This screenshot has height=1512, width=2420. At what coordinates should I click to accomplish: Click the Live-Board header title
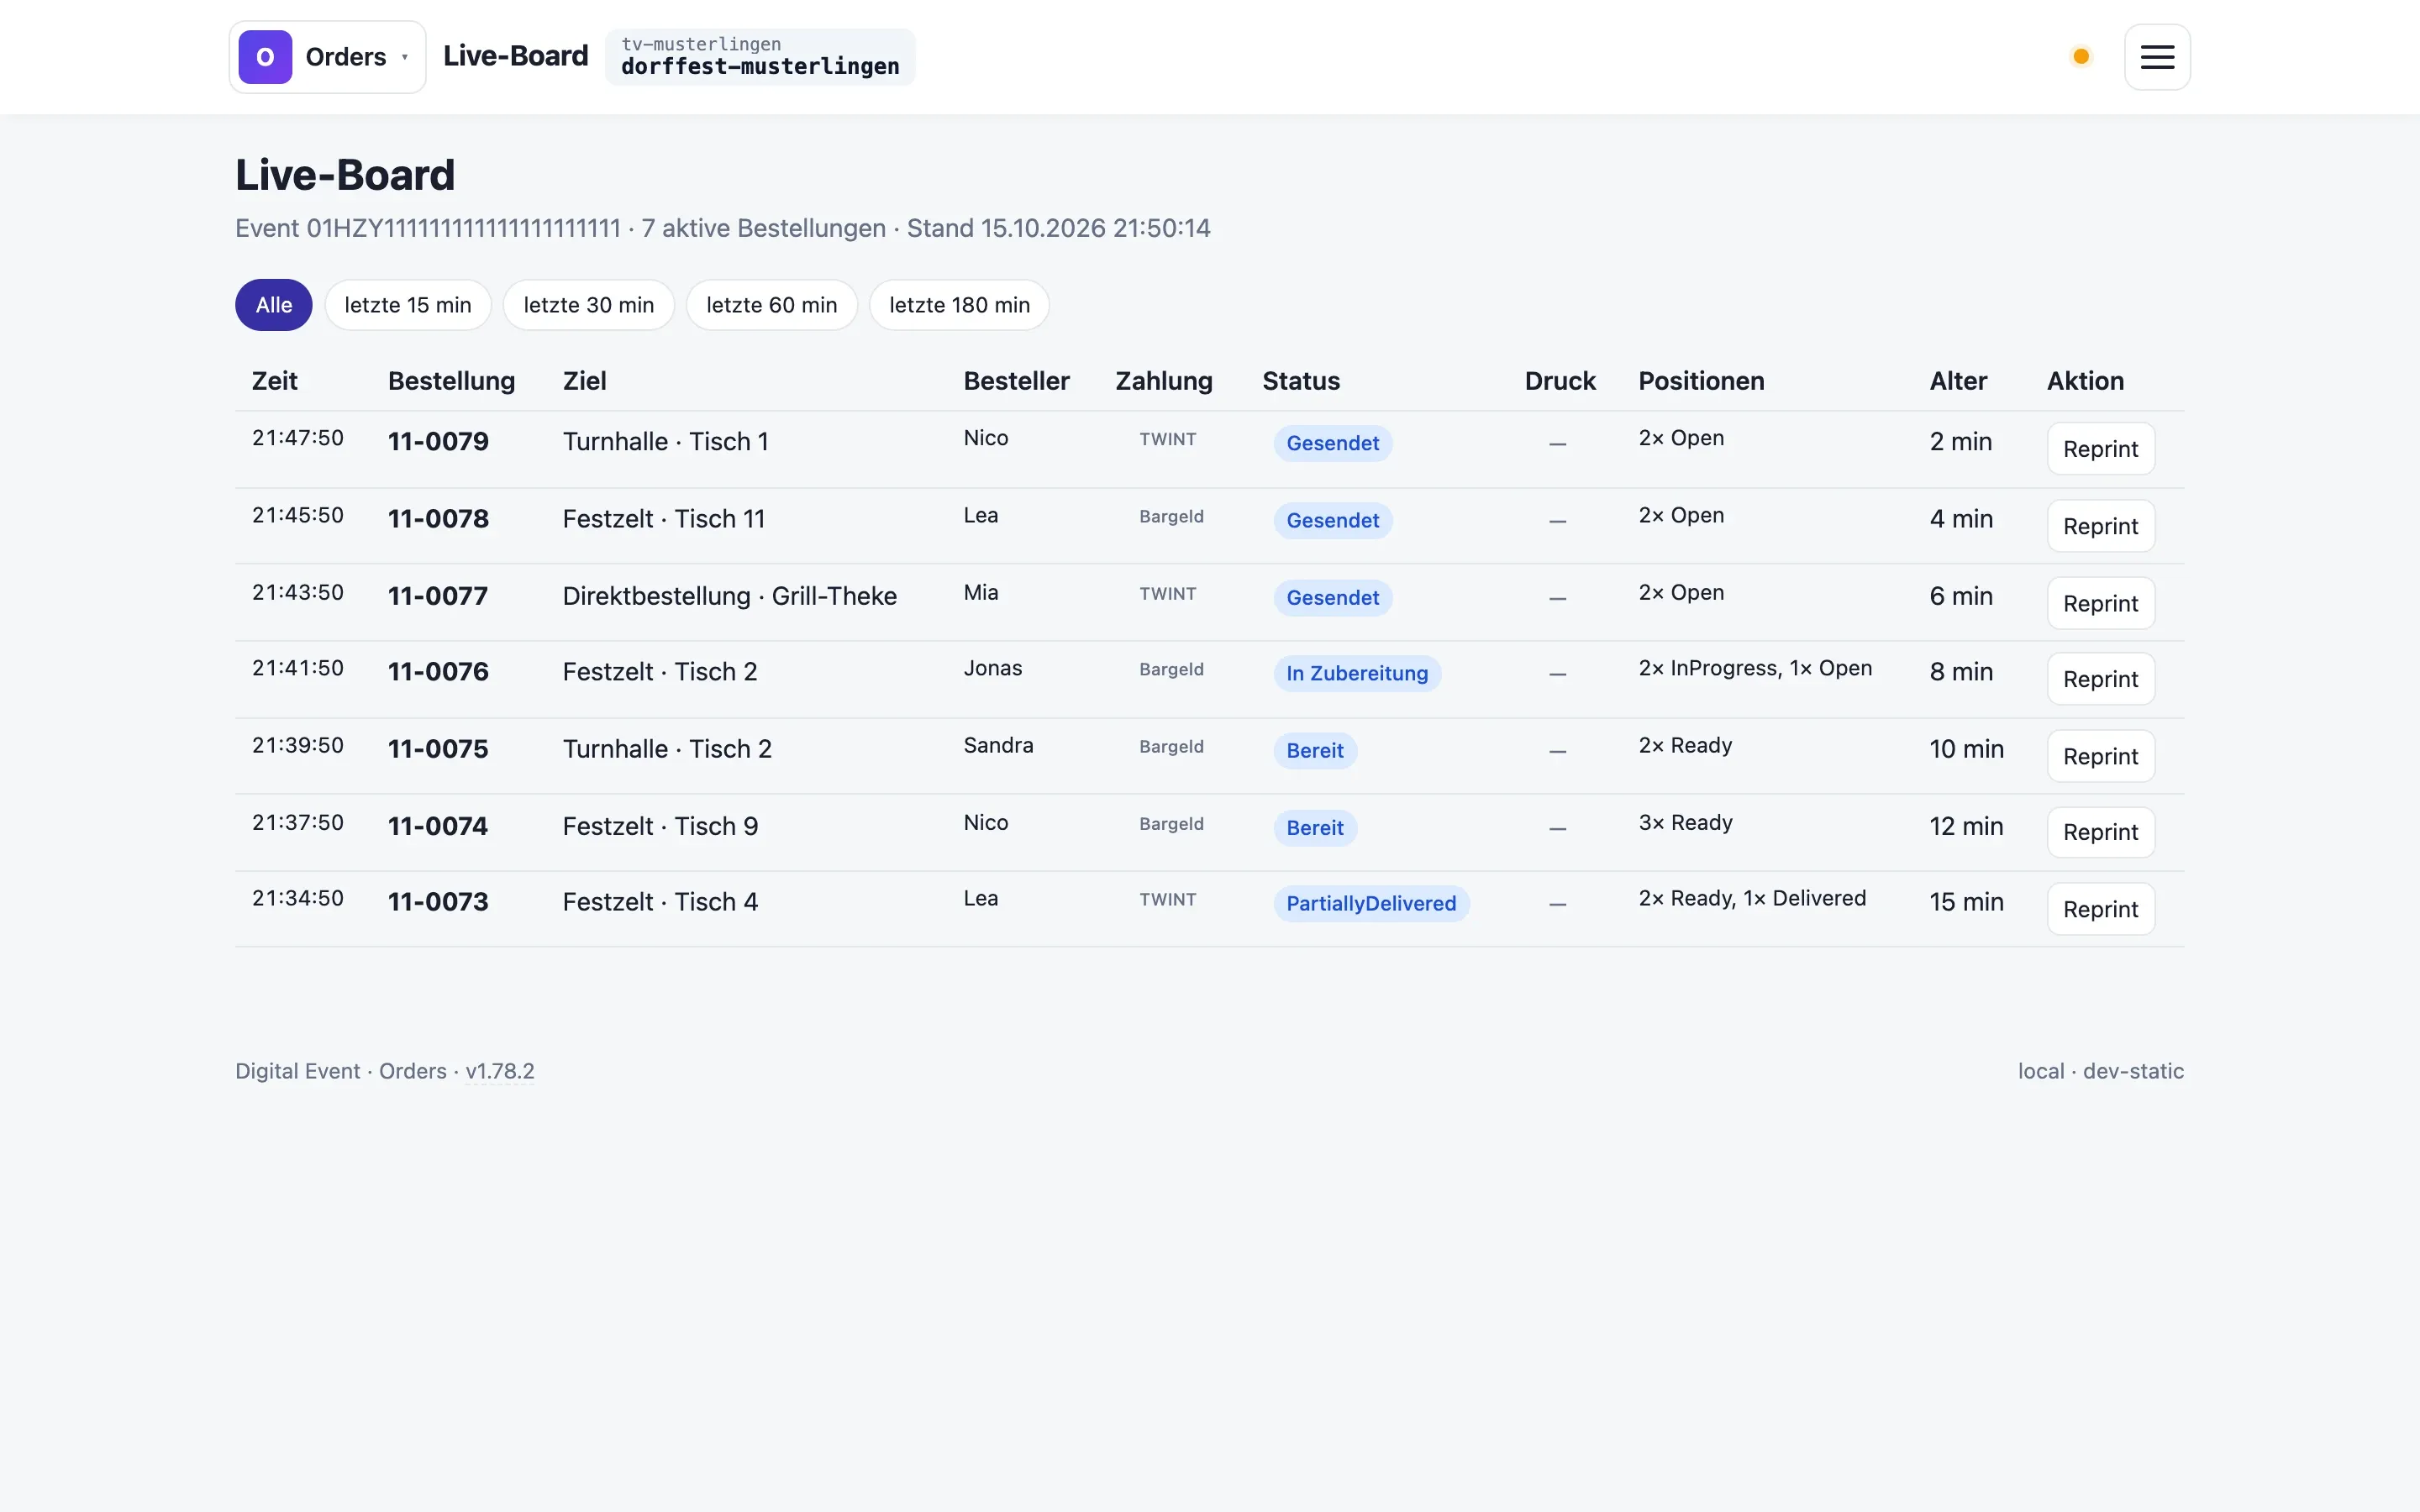coord(515,56)
